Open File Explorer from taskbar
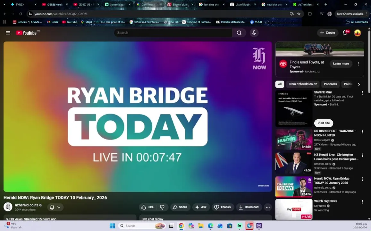Image resolution: width=371 pixels, height=231 pixels. (x=201, y=226)
